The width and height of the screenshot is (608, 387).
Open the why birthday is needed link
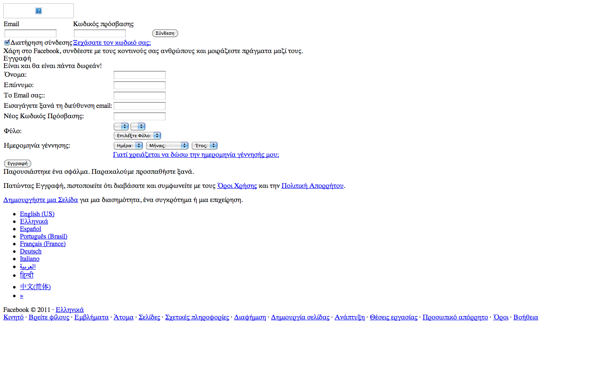(196, 155)
